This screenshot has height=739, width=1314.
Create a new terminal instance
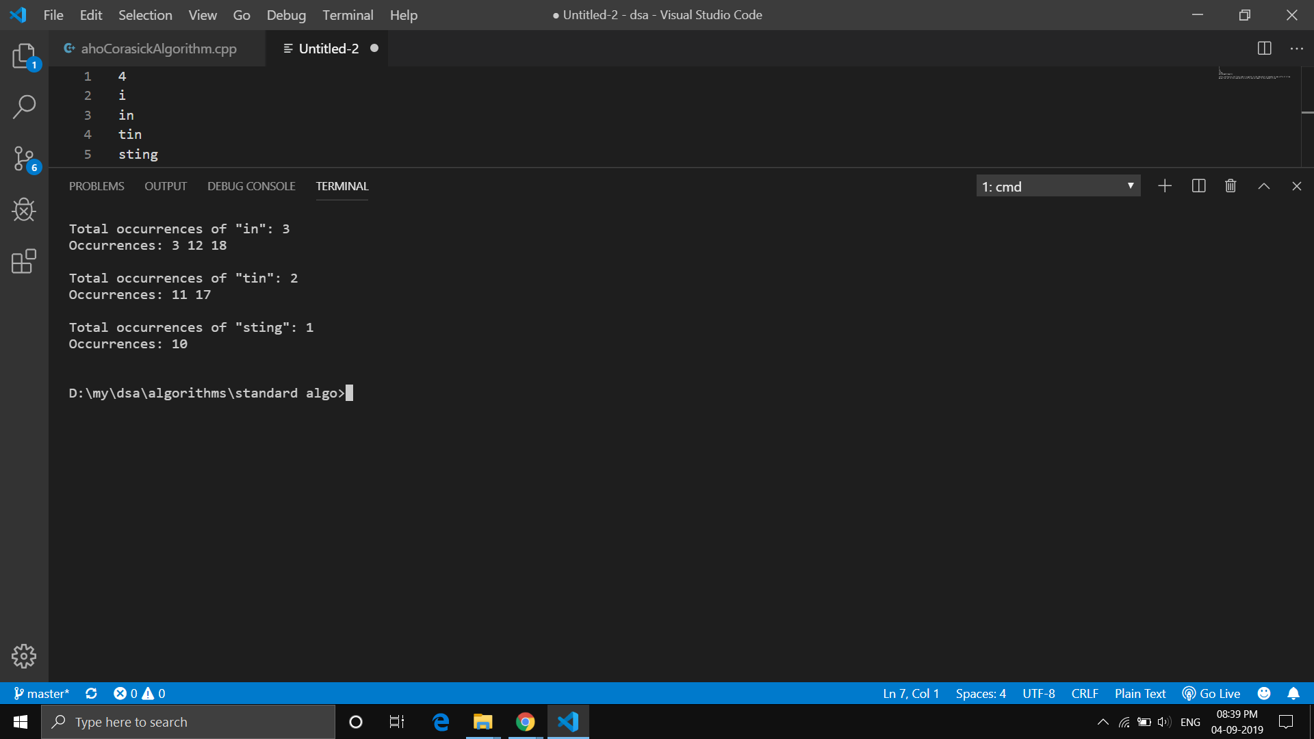click(x=1165, y=185)
